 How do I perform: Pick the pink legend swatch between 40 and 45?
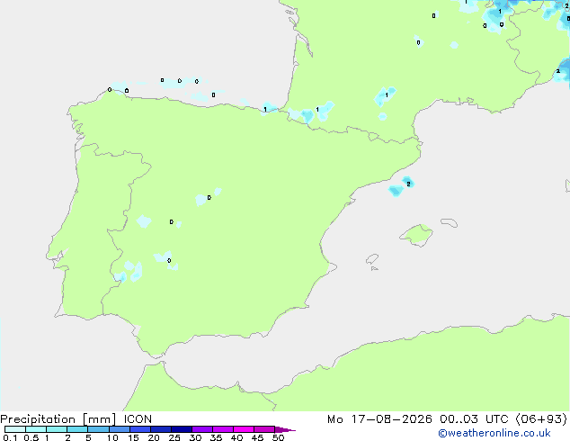pos(244,429)
